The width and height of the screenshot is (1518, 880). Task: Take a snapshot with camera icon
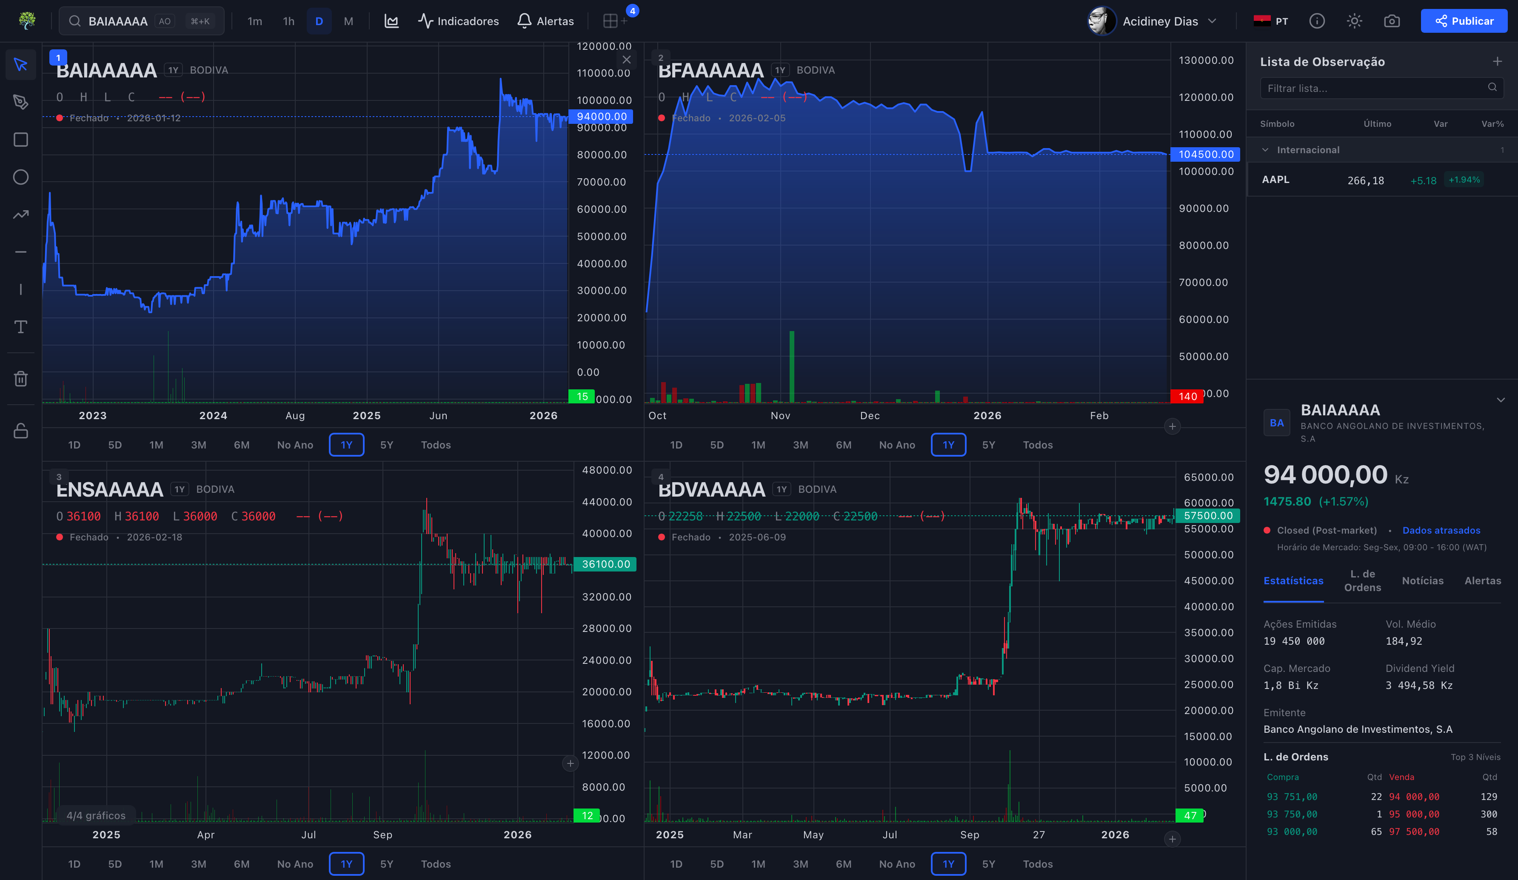[1392, 21]
